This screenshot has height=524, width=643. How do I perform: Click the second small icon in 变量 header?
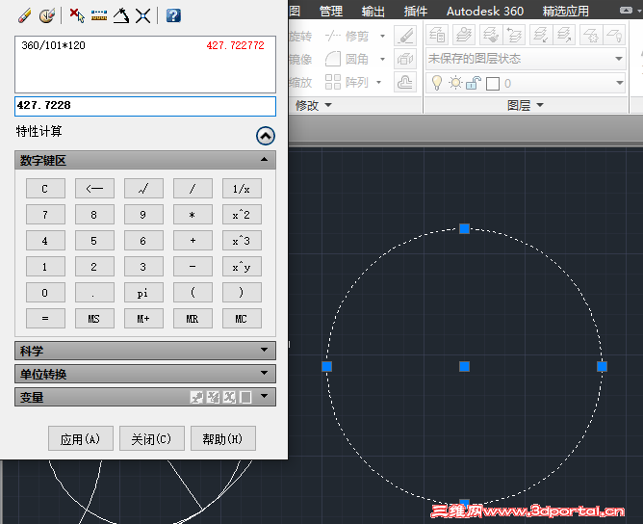(x=214, y=397)
